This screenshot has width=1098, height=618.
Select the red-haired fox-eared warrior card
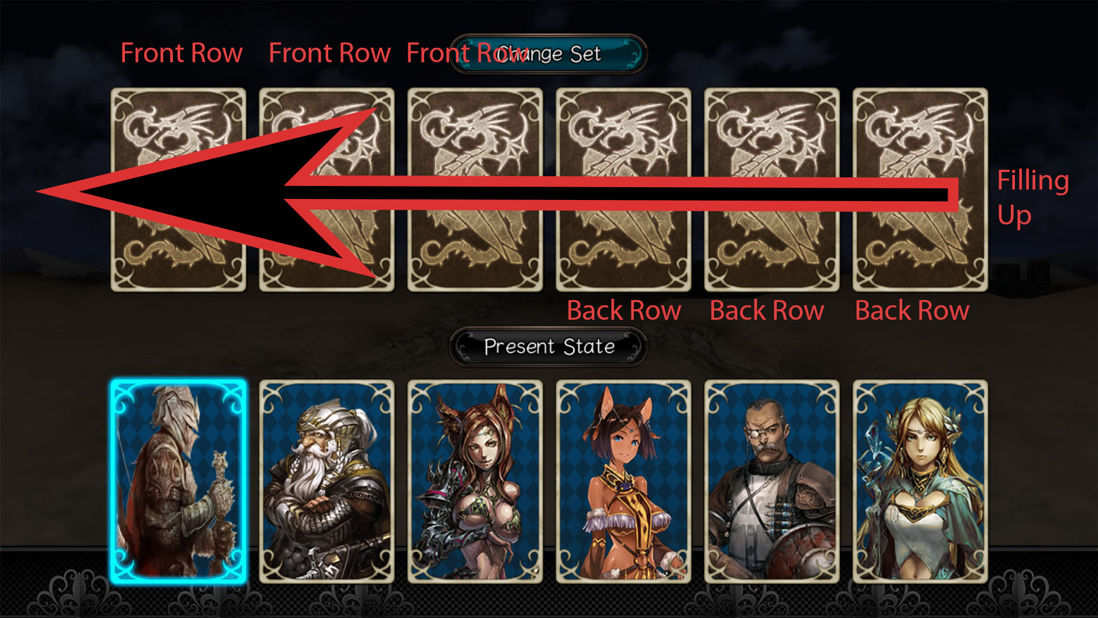[x=475, y=481]
